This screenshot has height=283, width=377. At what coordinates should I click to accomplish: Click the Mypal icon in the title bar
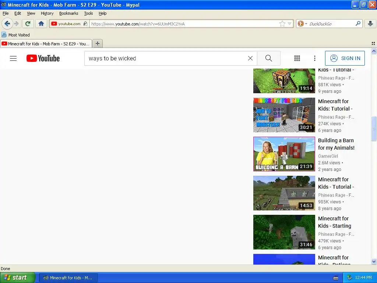click(x=4, y=4)
